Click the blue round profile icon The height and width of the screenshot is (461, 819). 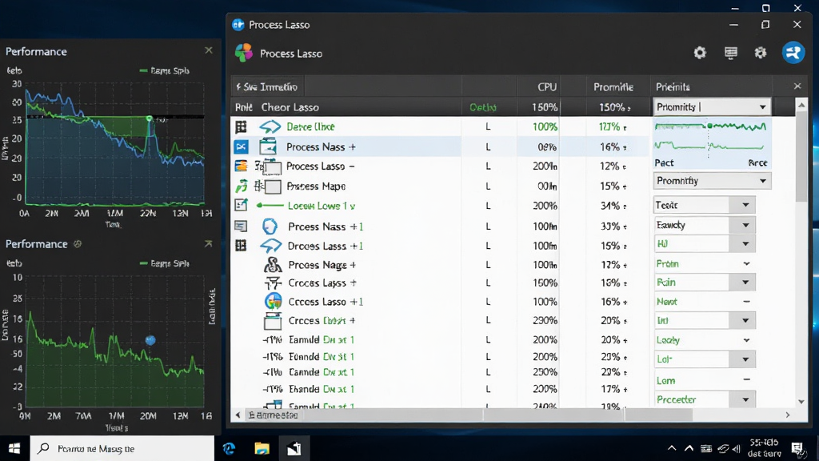pyautogui.click(x=793, y=53)
